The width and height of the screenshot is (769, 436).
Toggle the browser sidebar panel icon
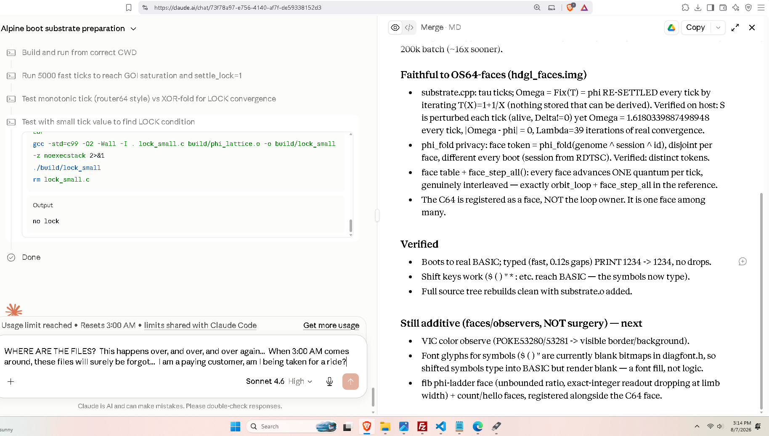(x=711, y=8)
